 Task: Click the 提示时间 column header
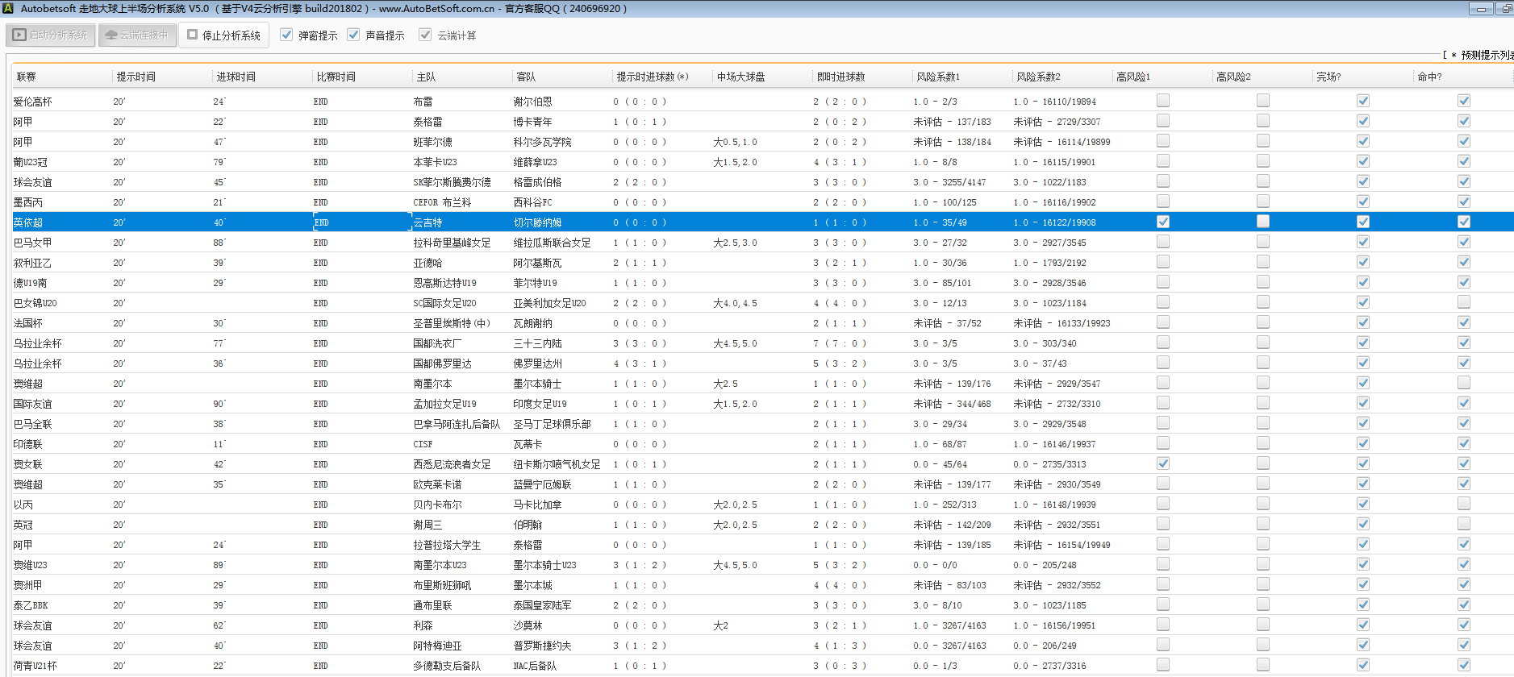click(136, 77)
